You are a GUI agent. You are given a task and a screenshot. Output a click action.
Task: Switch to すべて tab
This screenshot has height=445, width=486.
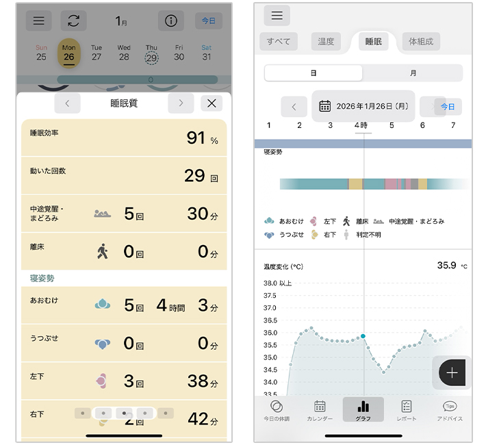pos(279,41)
